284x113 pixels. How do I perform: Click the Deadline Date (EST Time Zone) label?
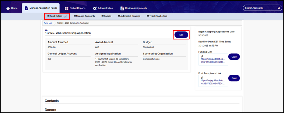pyautogui.click(x=215, y=41)
